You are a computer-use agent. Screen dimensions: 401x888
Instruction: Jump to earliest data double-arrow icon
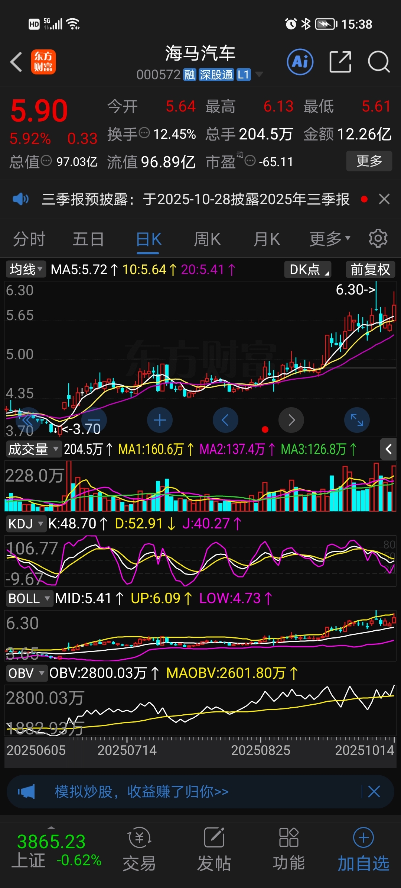[x=28, y=420]
